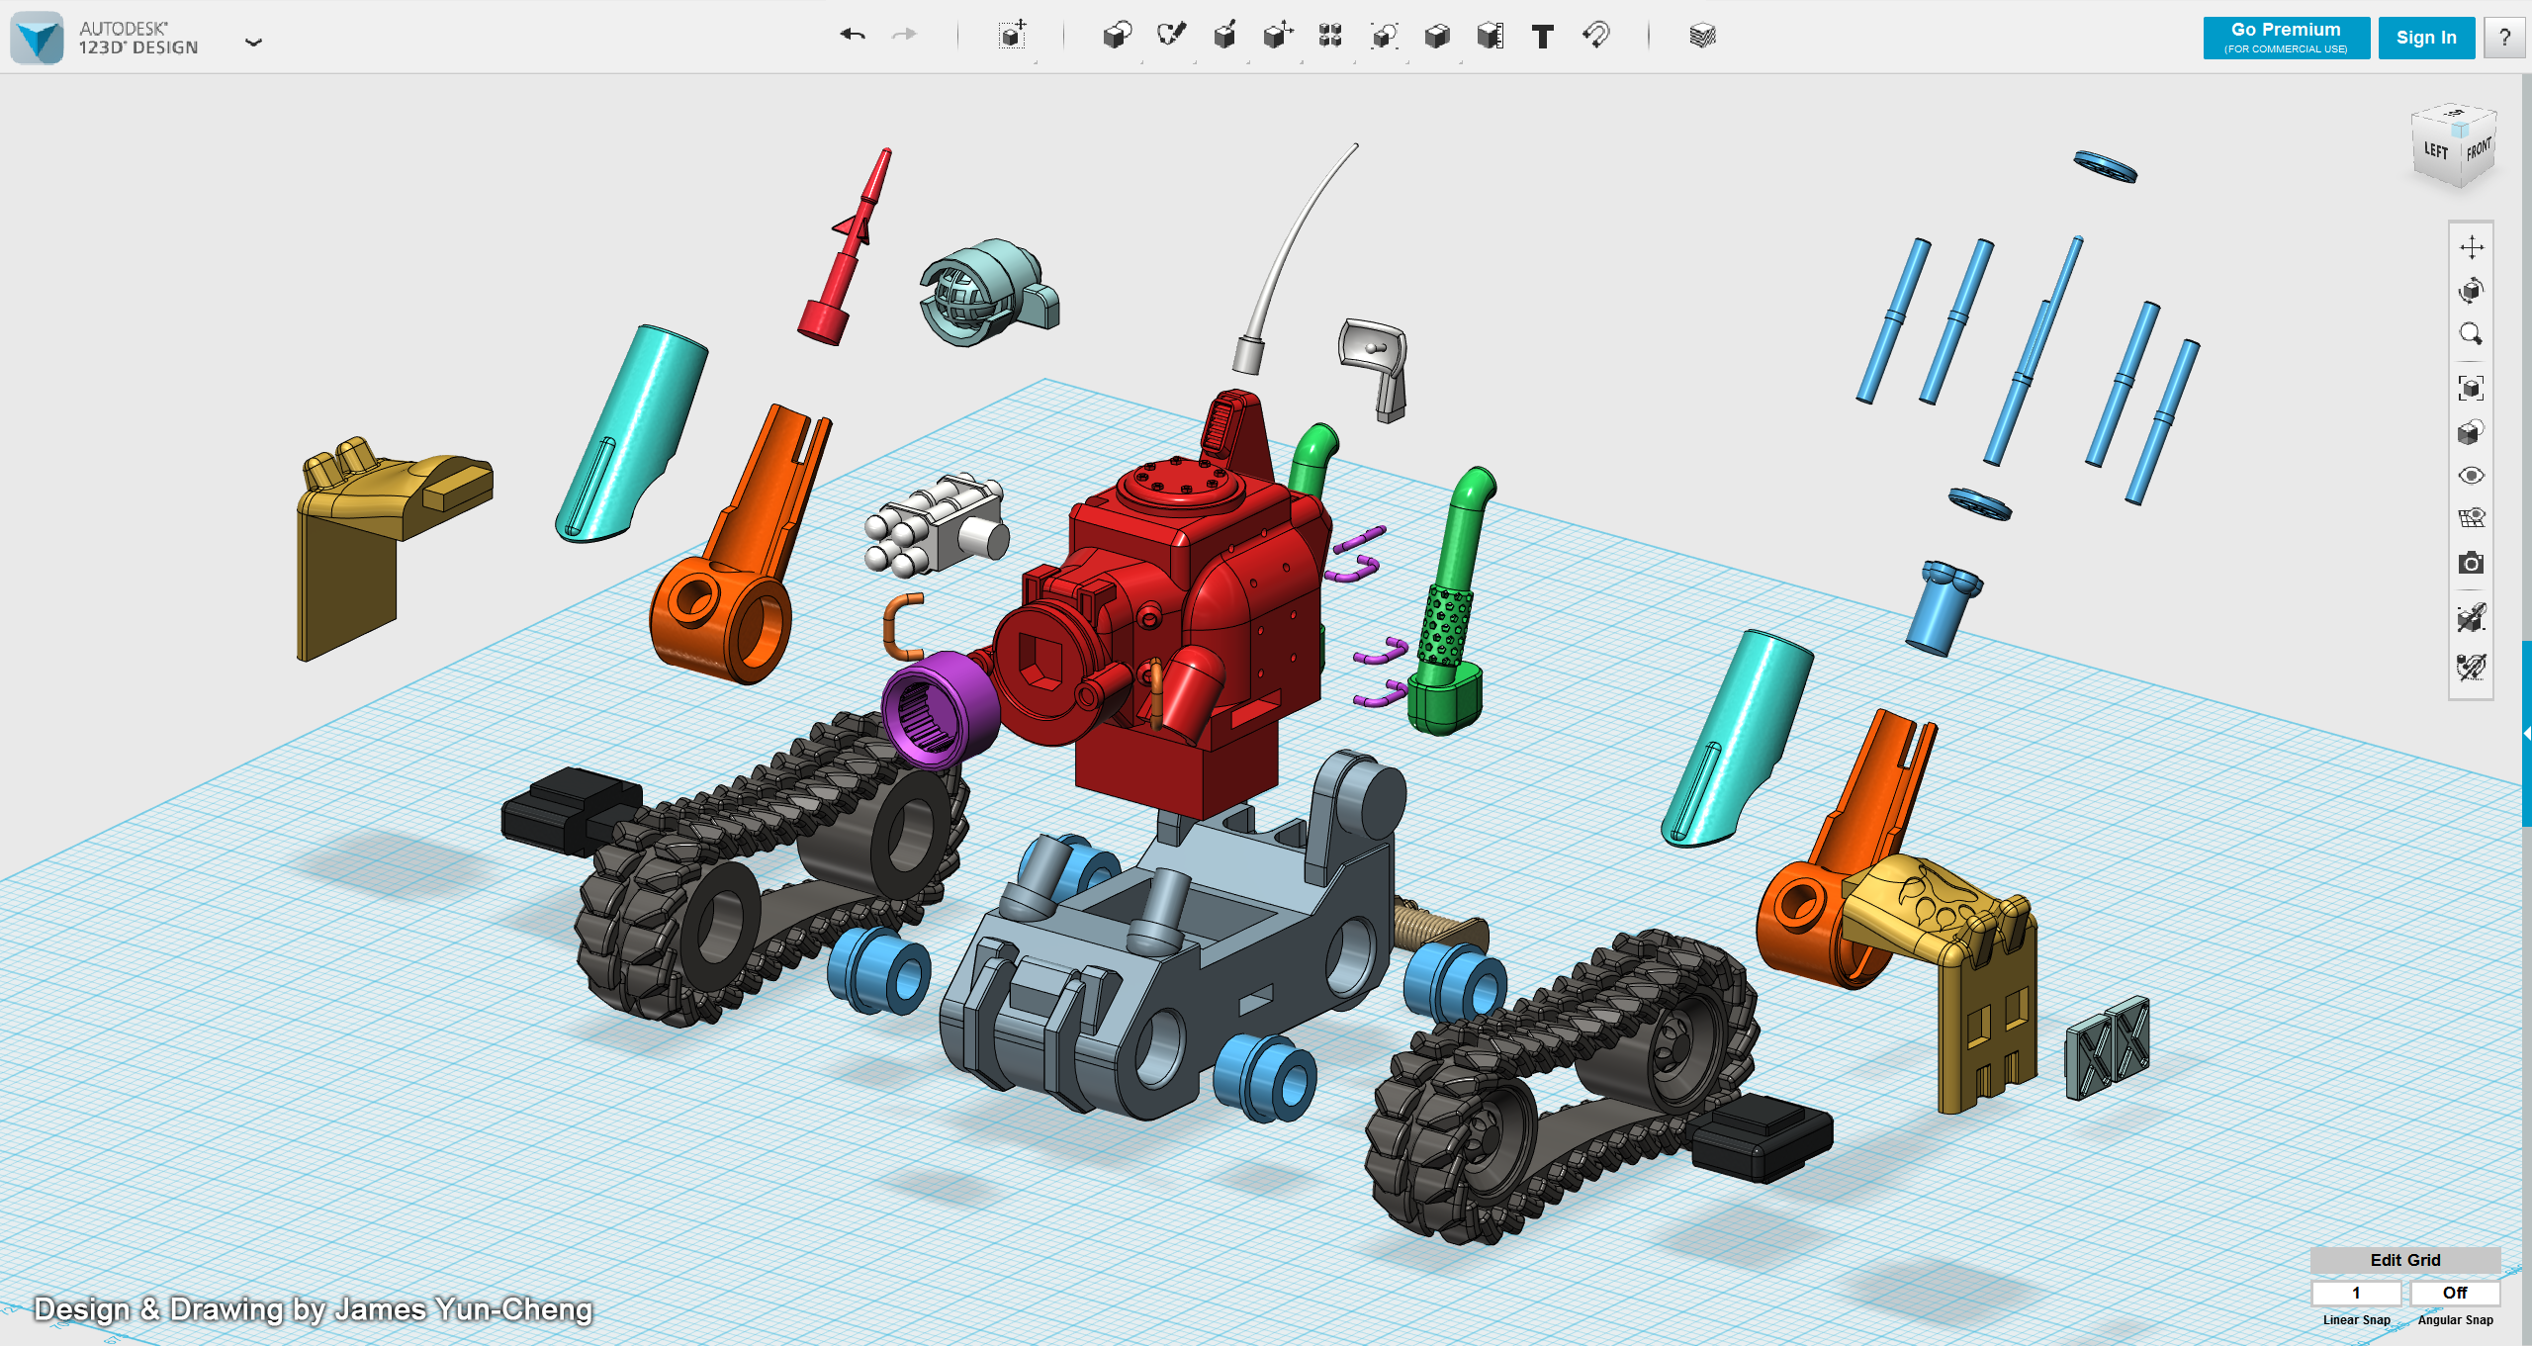This screenshot has height=1346, width=2532.
Task: Click the Linear Snap value field
Action: [2355, 1293]
